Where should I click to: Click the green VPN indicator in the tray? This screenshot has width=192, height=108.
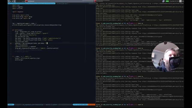(x=167, y=1)
